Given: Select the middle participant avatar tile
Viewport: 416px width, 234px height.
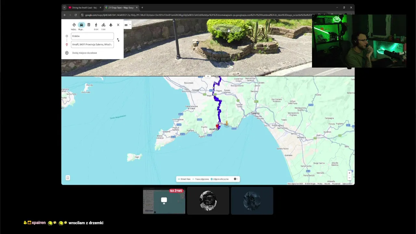Looking at the screenshot, I should pos(208,201).
